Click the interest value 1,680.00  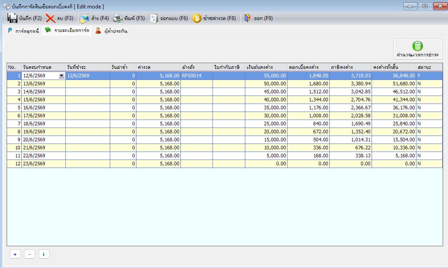pos(308,84)
